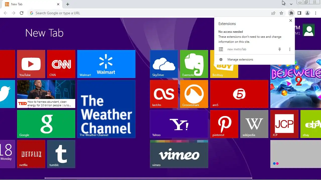Toggle the browser side panel

click(x=299, y=13)
